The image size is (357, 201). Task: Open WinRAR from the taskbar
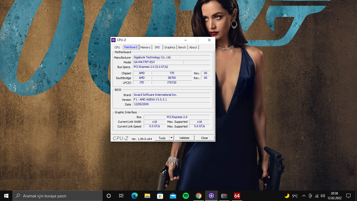[224, 196]
